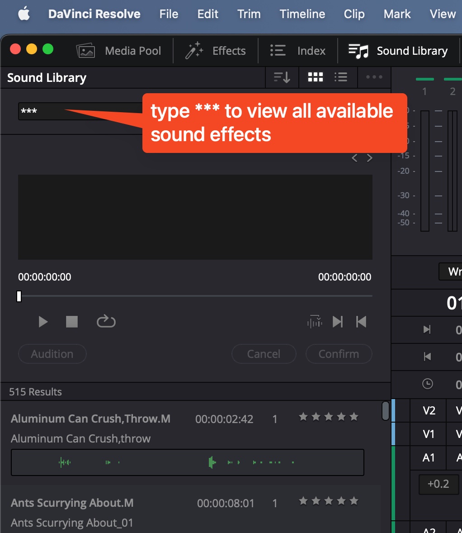Open the Edit menu
This screenshot has width=462, height=533.
207,14
